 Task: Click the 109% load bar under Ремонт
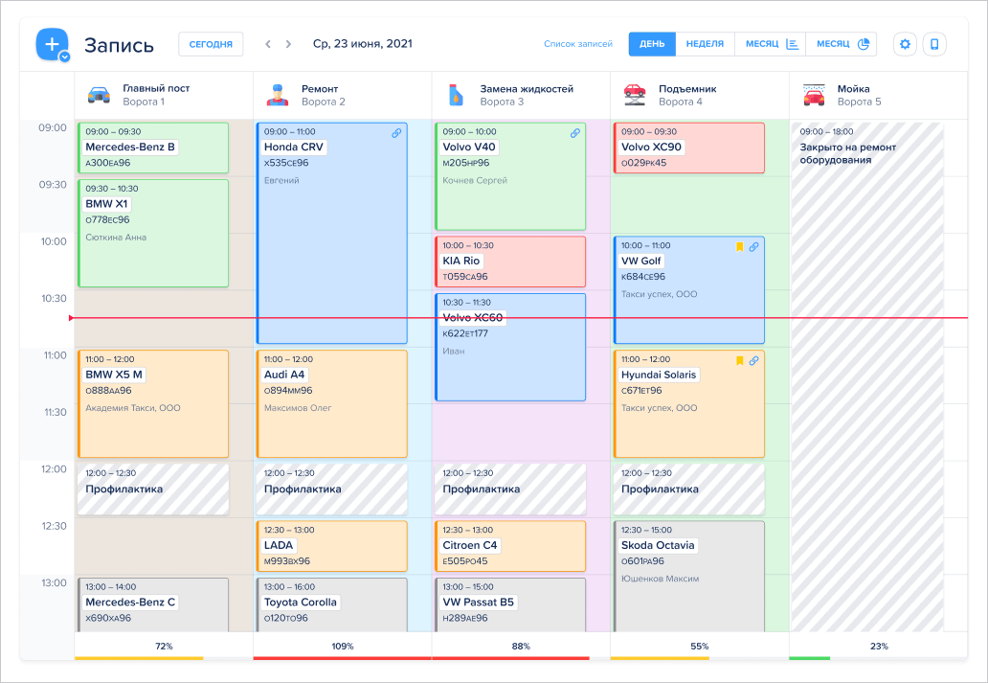click(x=342, y=658)
